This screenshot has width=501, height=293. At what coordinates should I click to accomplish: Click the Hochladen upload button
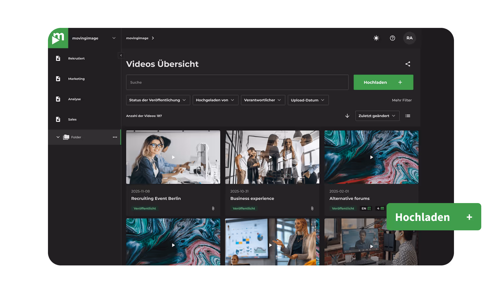pyautogui.click(x=383, y=82)
